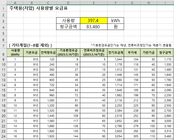
Task: Click the 기타계절(7~8월 제외) heading
Action: pos(31,45)
